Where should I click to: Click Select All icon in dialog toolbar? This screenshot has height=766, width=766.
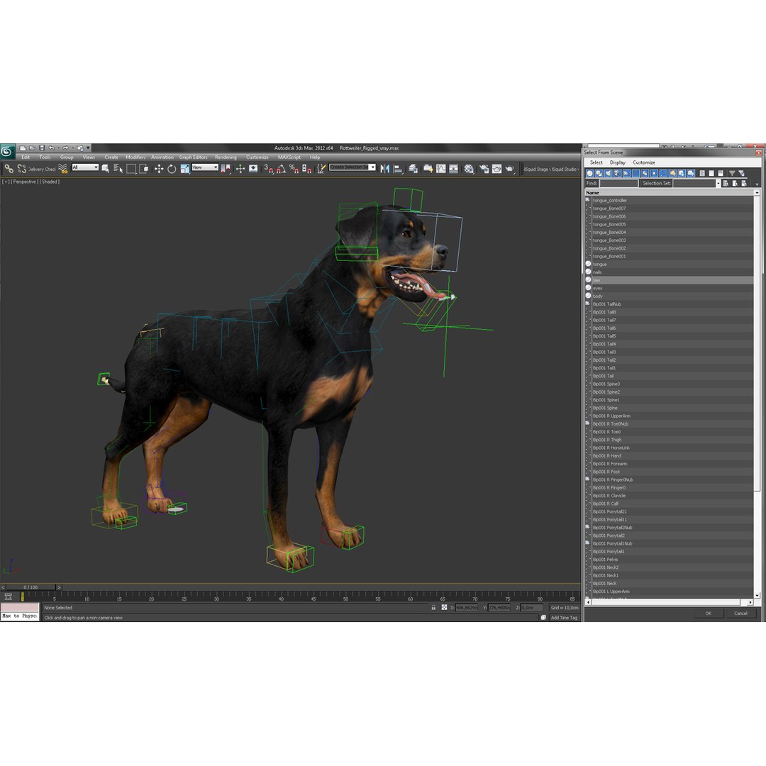coord(702,173)
